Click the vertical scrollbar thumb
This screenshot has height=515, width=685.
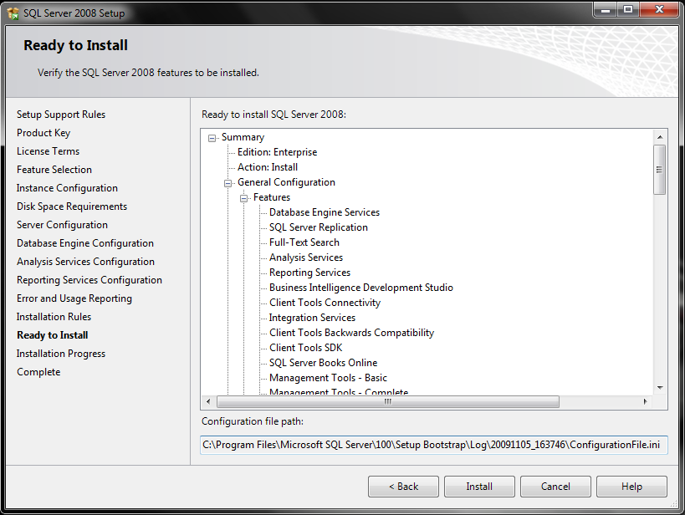(x=660, y=170)
